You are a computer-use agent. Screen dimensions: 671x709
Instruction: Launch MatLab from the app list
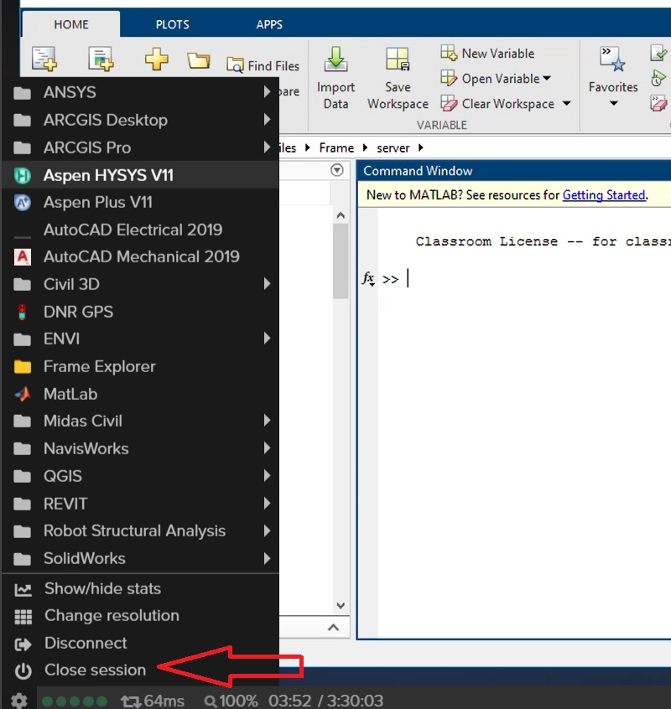(70, 394)
